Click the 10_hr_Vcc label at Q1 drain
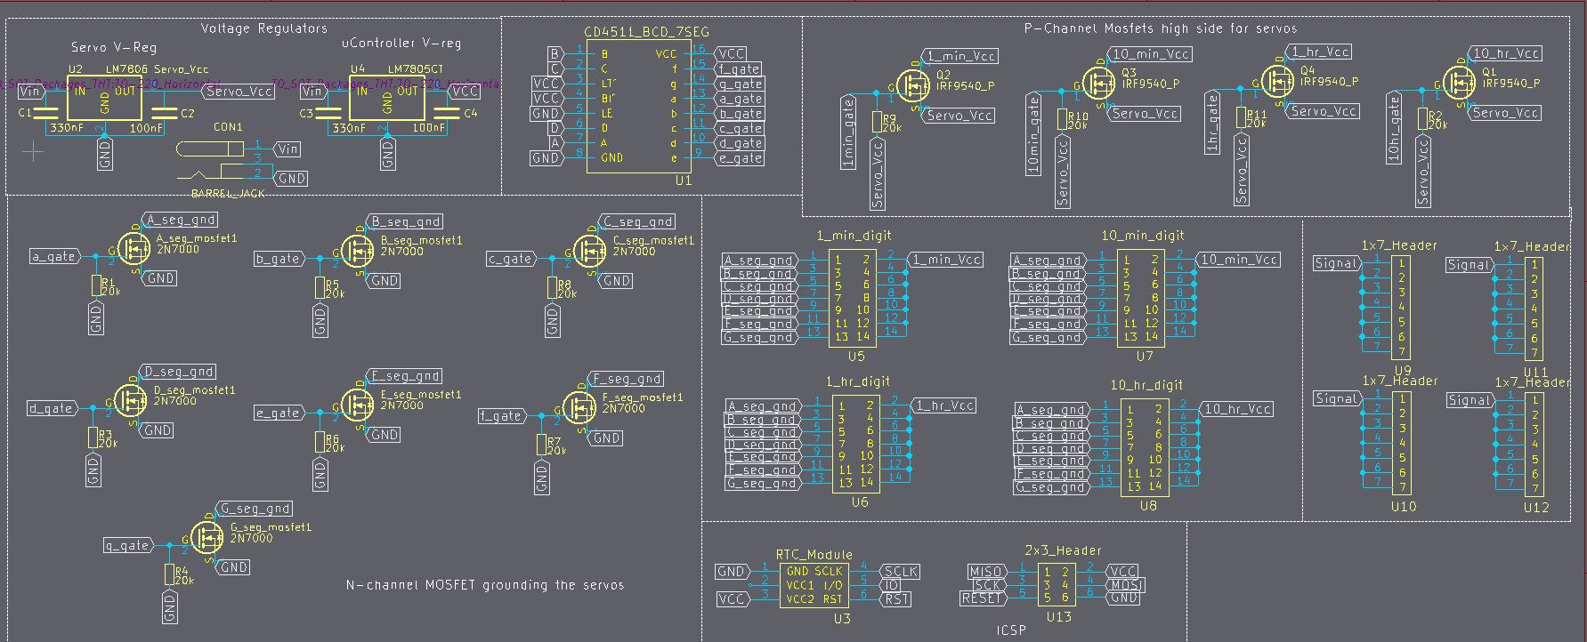Viewport: 1587px width, 642px height. [x=1504, y=54]
